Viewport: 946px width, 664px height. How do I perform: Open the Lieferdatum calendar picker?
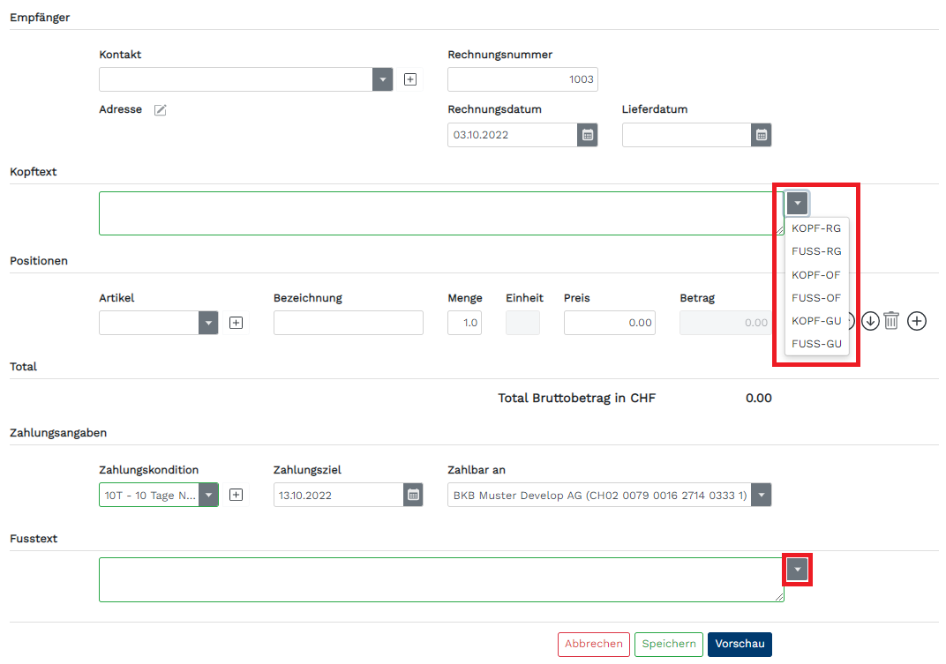[x=762, y=135]
